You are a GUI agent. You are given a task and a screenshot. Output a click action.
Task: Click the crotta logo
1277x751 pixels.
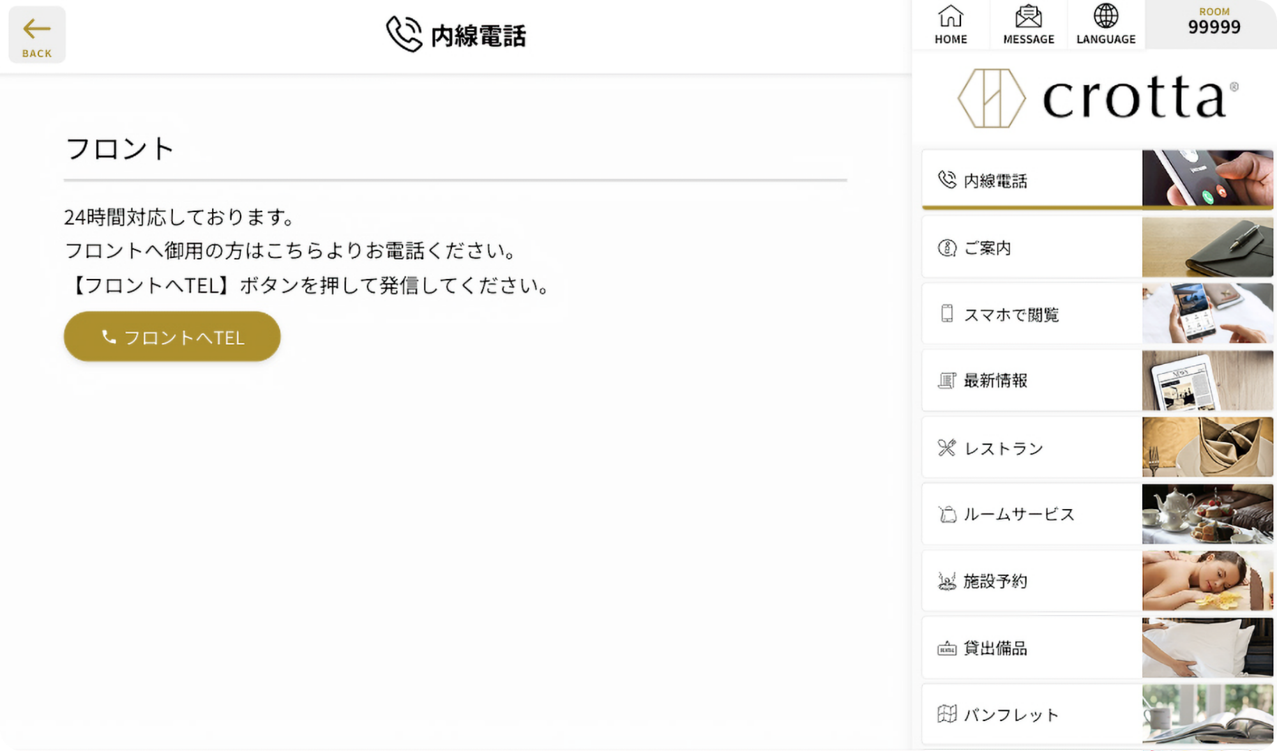tap(1097, 98)
